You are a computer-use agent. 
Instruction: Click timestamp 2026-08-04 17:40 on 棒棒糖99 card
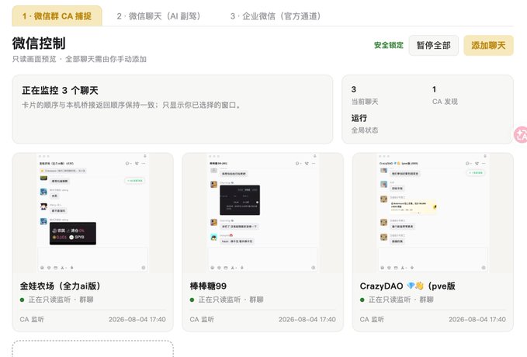click(x=307, y=319)
